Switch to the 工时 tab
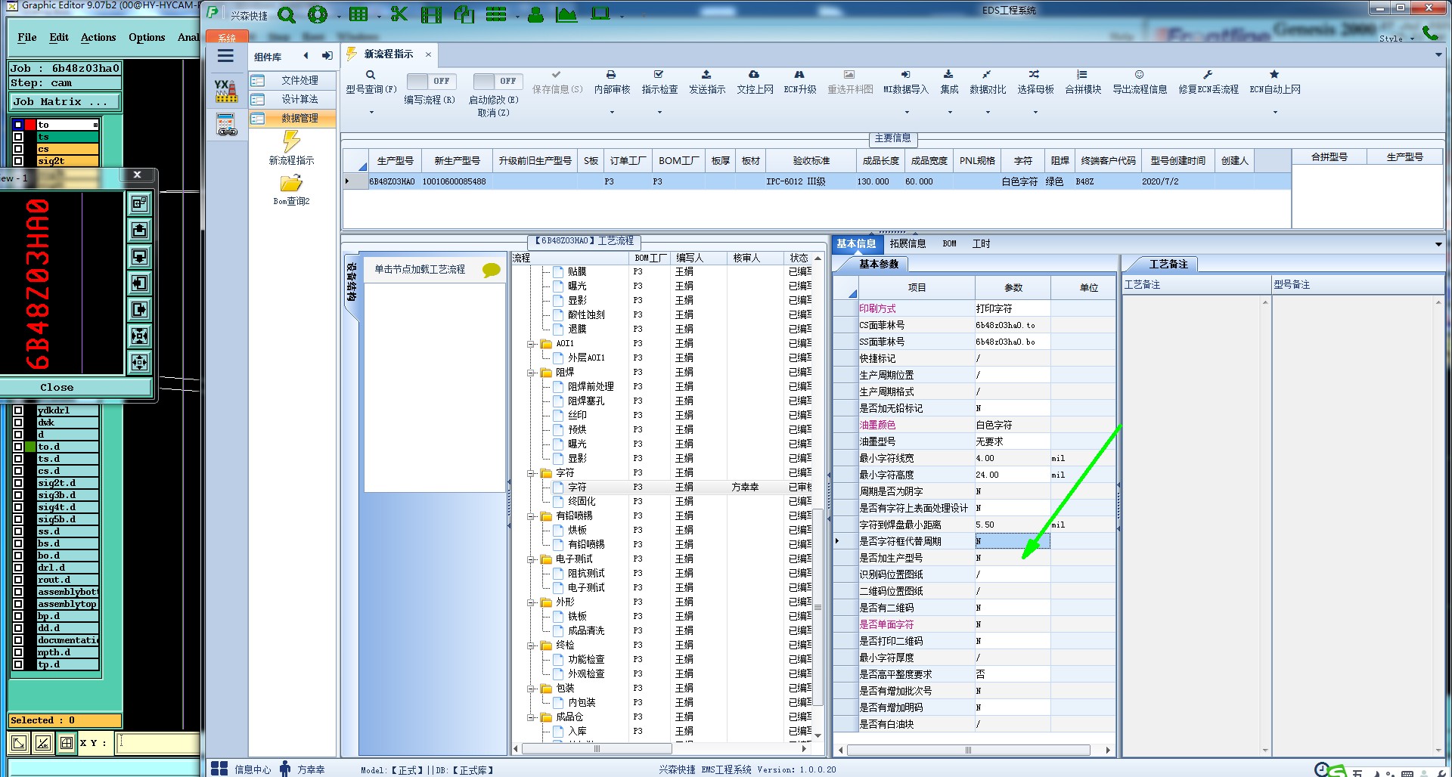 981,243
